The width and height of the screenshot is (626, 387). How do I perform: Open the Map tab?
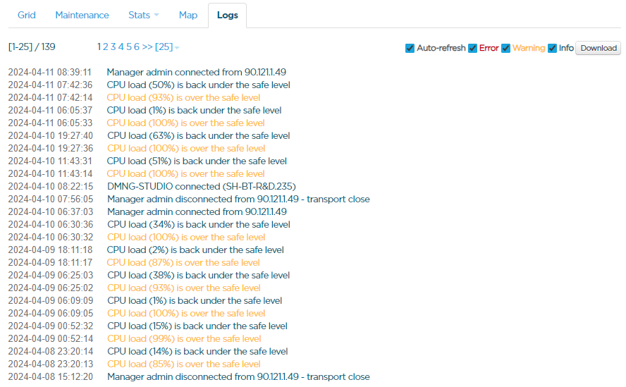pyautogui.click(x=188, y=15)
